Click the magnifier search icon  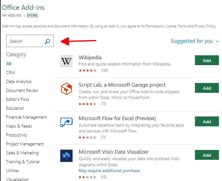[x=47, y=41]
